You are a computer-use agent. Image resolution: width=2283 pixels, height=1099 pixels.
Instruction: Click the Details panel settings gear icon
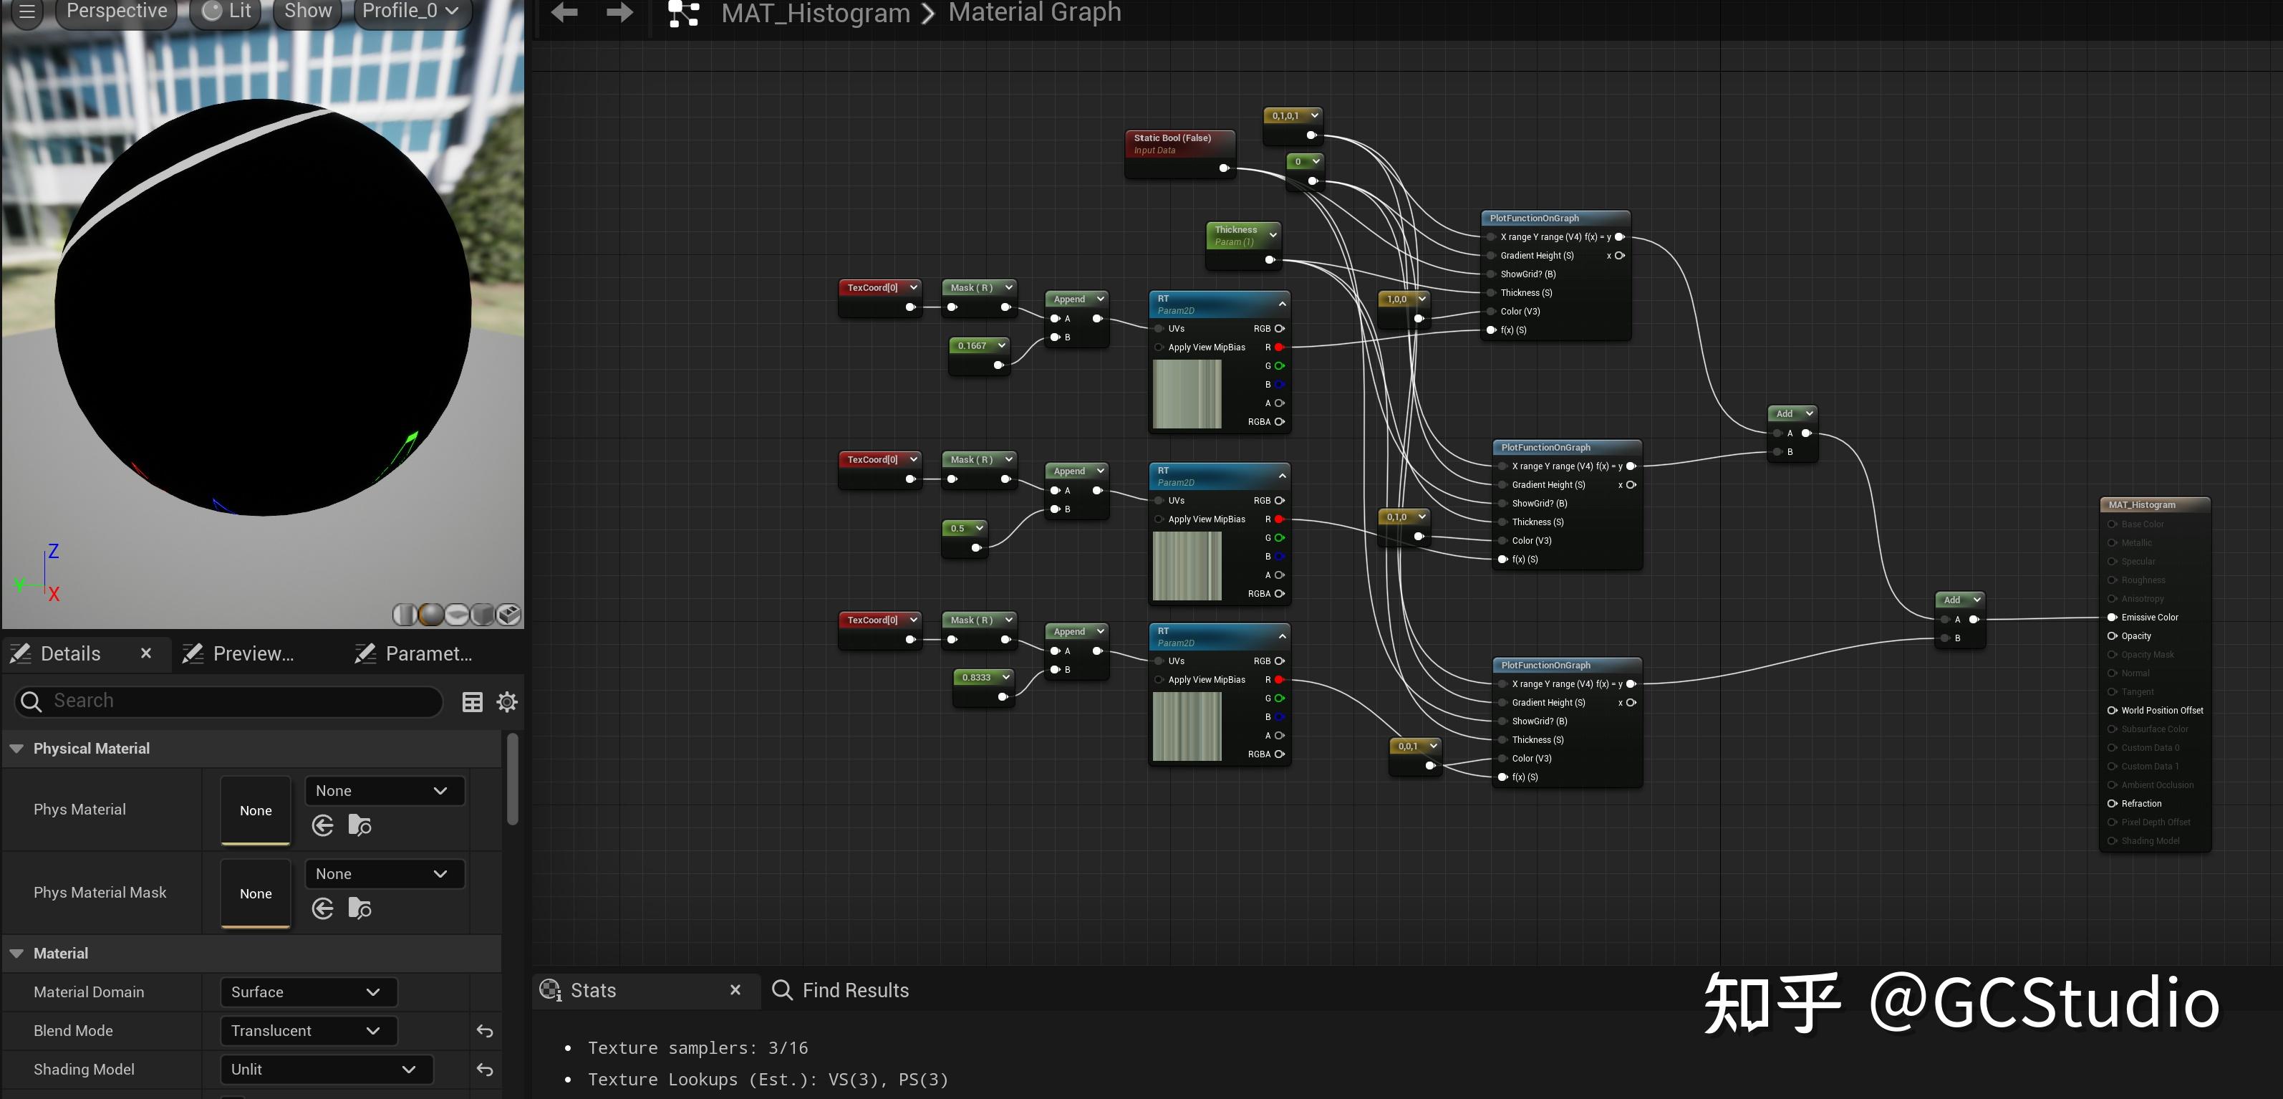click(x=507, y=702)
